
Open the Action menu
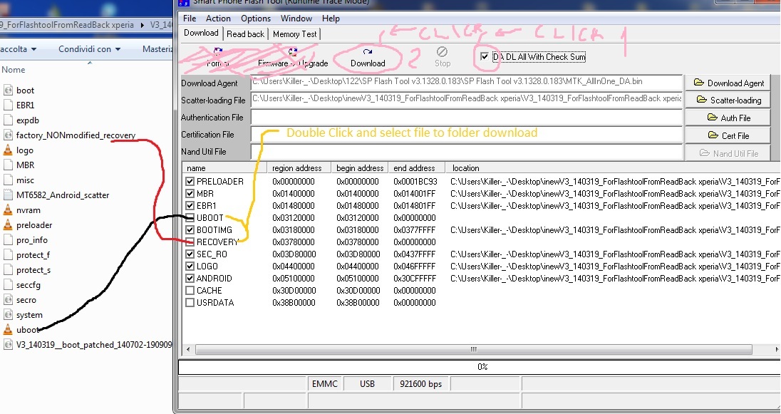[x=218, y=19]
